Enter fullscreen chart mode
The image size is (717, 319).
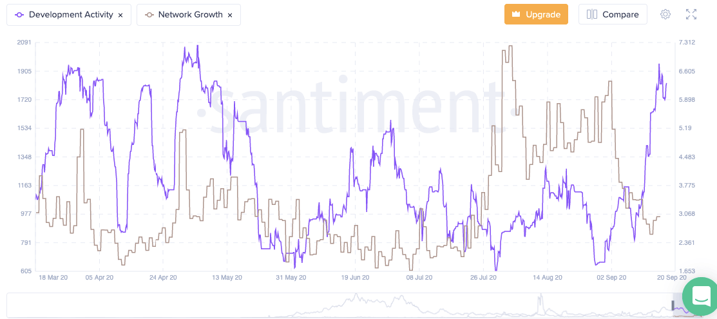[691, 14]
